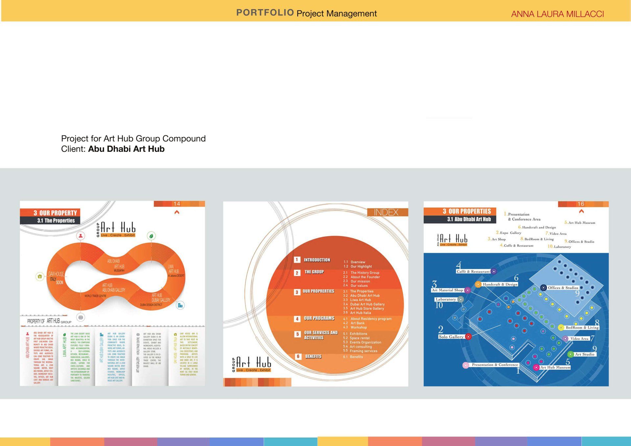
Task: Click the number 1 box beside Introduction
Action: (297, 260)
